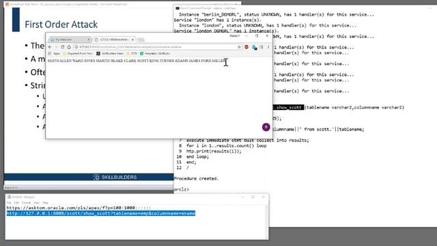The image size is (437, 246).
Task: Open the yellow folder bookmark after SkillBuilders Slack
Action: pyautogui.click(x=132, y=53)
